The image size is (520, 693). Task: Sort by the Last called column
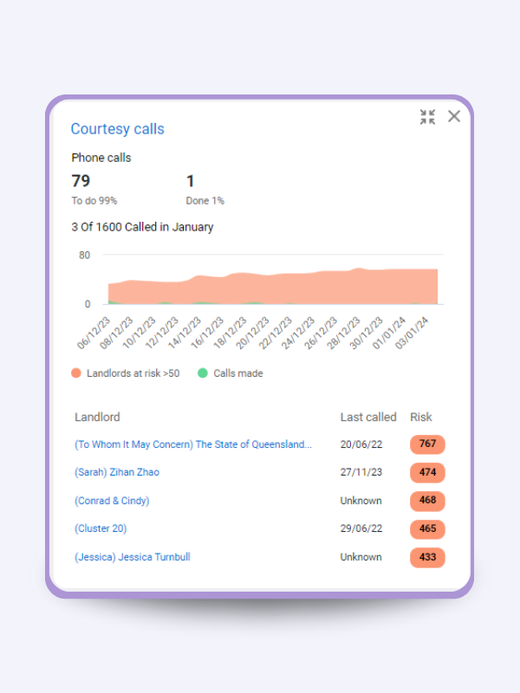(367, 418)
